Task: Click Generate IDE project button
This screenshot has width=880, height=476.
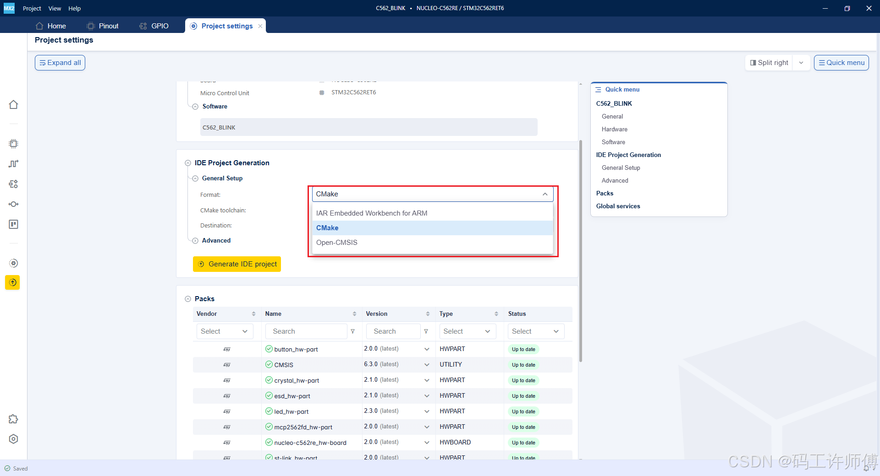Action: (x=237, y=264)
